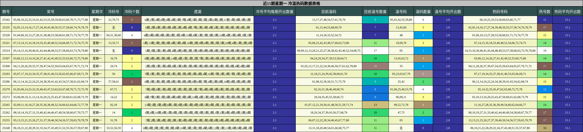Screen dimensions: 583x132
Task: Click warm number cell 47,75
Action: (401, 113)
